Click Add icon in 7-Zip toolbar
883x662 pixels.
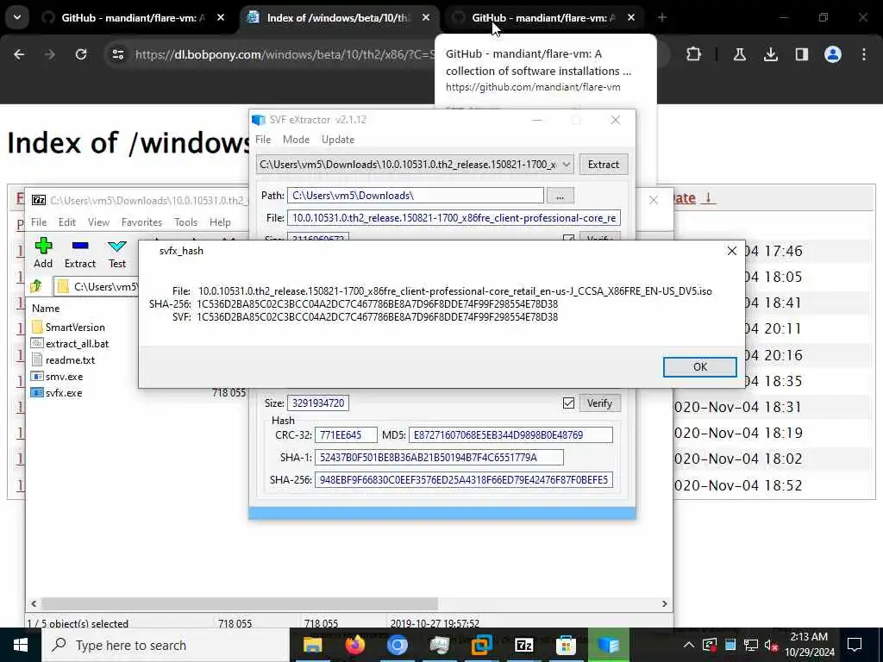(x=43, y=253)
